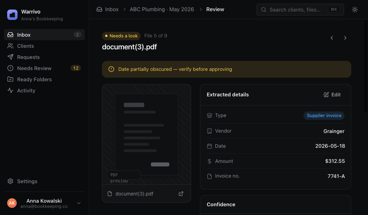Viewport: 368px width, 215px height.
Task: Click the Supplier invoice type tag
Action: pyautogui.click(x=324, y=115)
